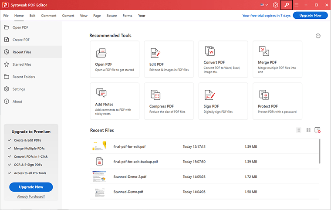Screen dimensions: 331x210
Task: Click the Merge PDF tool card icon
Action: [x=264, y=51]
